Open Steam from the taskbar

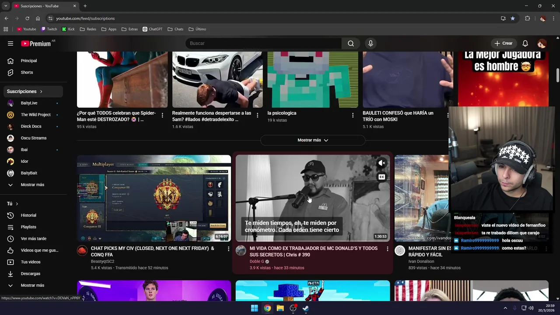[x=306, y=308]
